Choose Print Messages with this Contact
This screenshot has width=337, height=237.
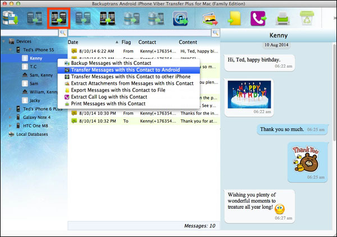[129, 104]
